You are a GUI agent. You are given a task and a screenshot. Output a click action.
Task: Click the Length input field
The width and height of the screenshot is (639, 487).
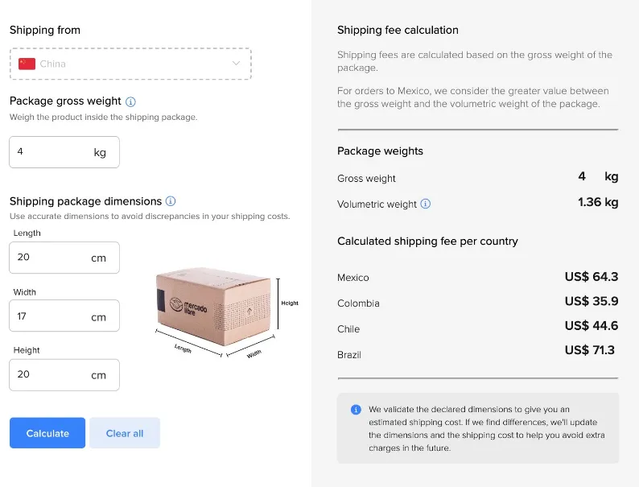pos(64,258)
